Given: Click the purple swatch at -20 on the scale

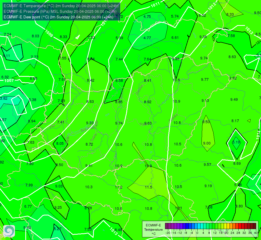Looking at the screenshot, I should tap(167, 226).
